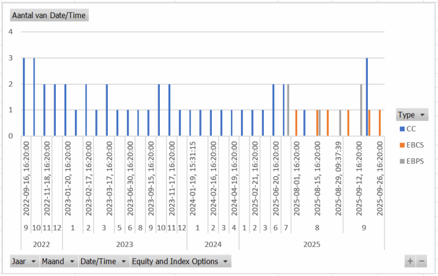The height and width of the screenshot is (276, 438).
Task: Click the 2022 year axis label
Action: tap(42, 244)
